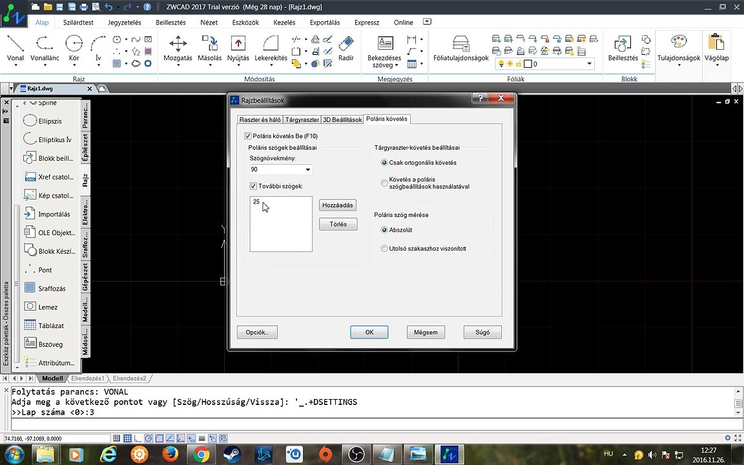744x465 pixels.
Task: Open Fóliatulajdonságok layer properties
Action: (460, 49)
